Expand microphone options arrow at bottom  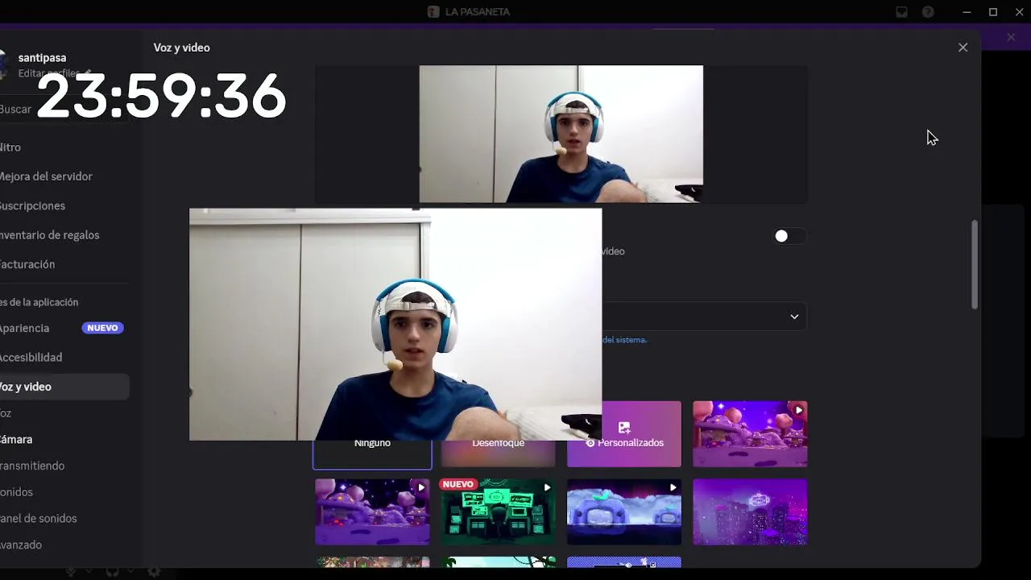point(89,571)
